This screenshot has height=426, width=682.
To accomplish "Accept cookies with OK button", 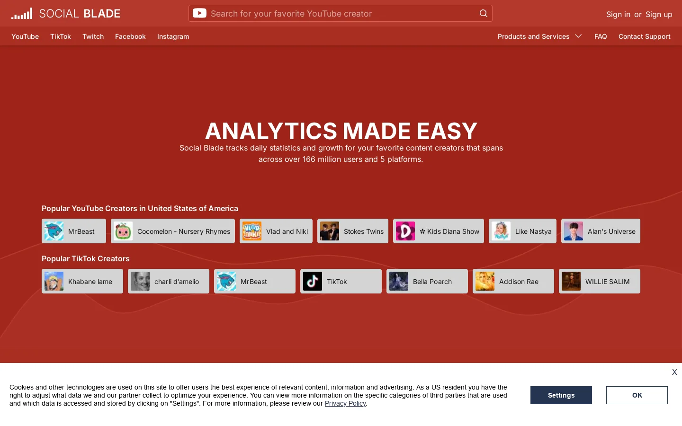I will coord(637,395).
